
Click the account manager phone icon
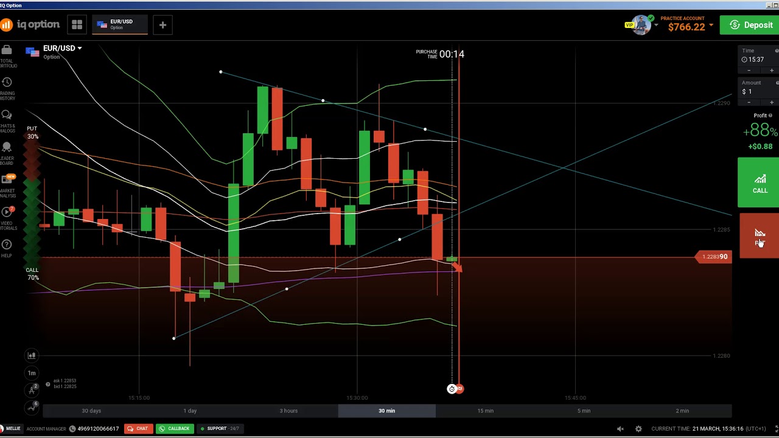[72, 429]
